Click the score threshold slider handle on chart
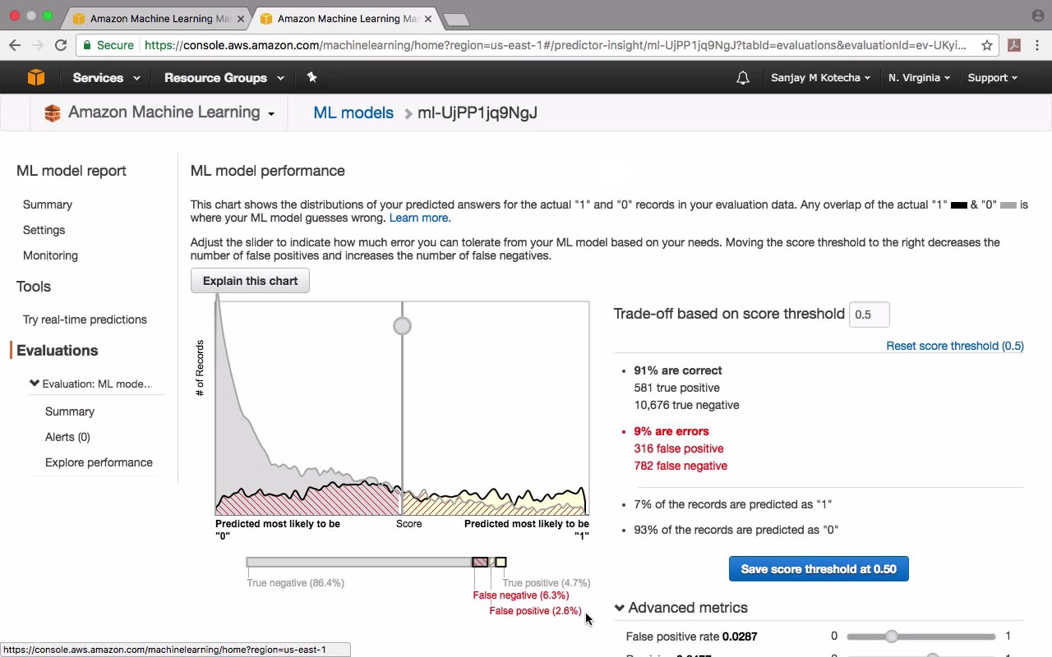Image resolution: width=1052 pixels, height=657 pixels. click(x=402, y=326)
